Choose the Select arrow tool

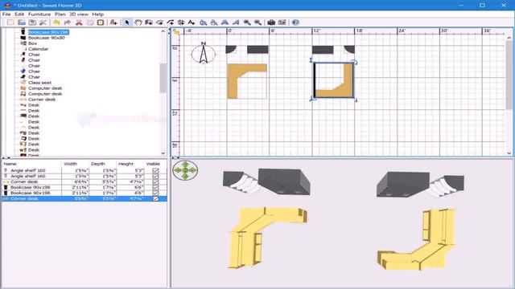127,22
